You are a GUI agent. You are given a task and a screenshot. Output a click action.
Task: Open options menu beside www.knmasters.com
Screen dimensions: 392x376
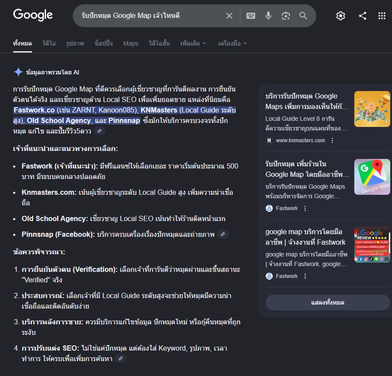(332, 141)
